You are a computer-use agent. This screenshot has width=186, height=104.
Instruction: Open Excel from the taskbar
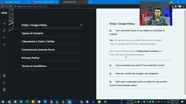pyautogui.click(x=27, y=102)
